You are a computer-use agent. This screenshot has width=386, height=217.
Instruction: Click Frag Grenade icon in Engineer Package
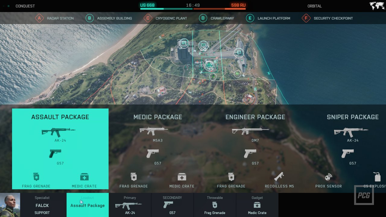231,177
